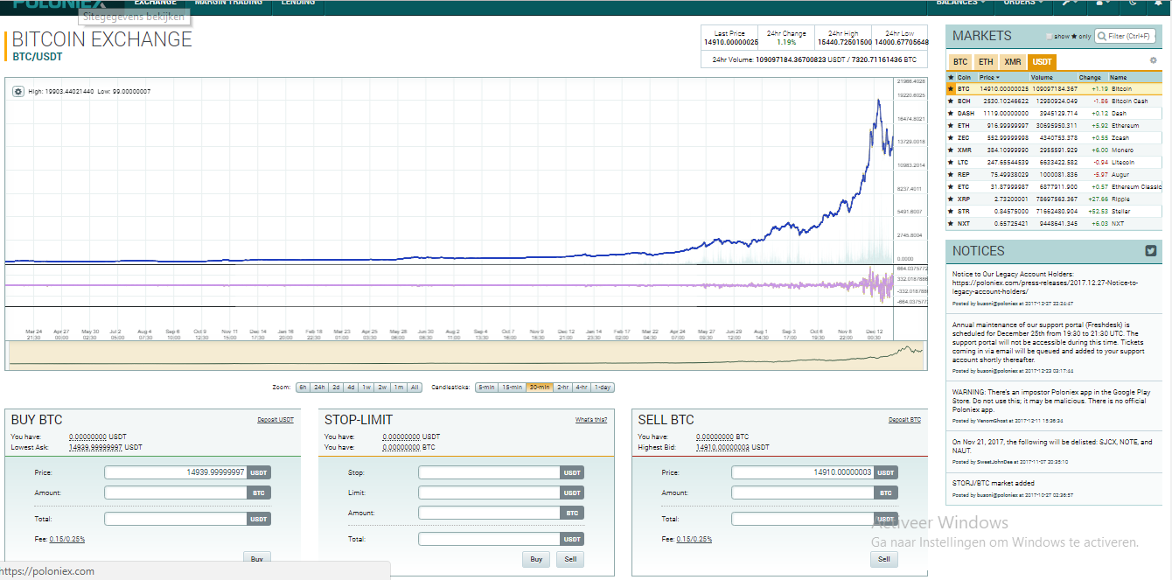Viewport: 1172px width, 580px height.
Task: Select 2-hr candlesticks
Action: [x=562, y=387]
